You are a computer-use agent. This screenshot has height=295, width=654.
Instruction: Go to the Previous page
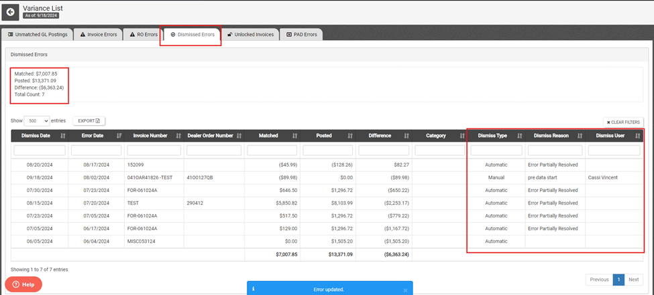(600, 280)
